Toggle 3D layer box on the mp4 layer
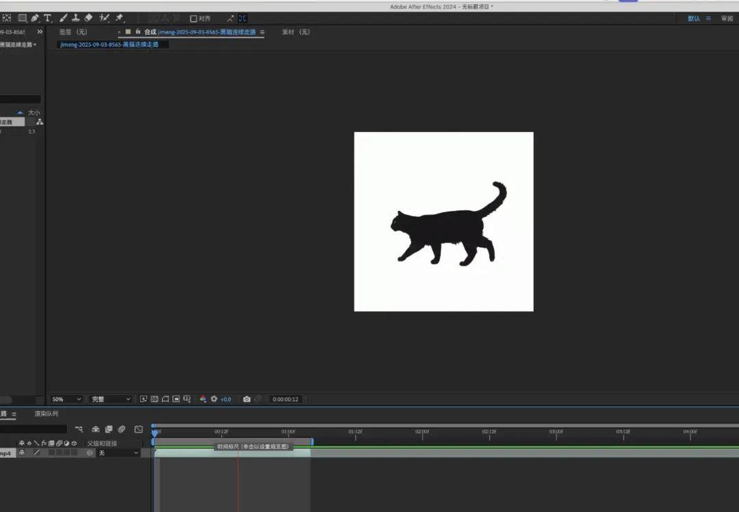The image size is (739, 512). click(73, 452)
